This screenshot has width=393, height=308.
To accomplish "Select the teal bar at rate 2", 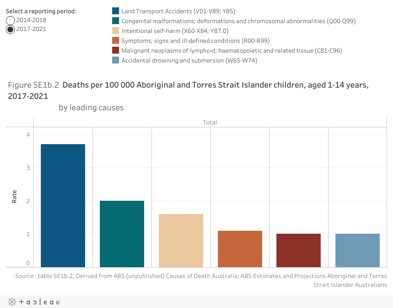I will click(122, 234).
